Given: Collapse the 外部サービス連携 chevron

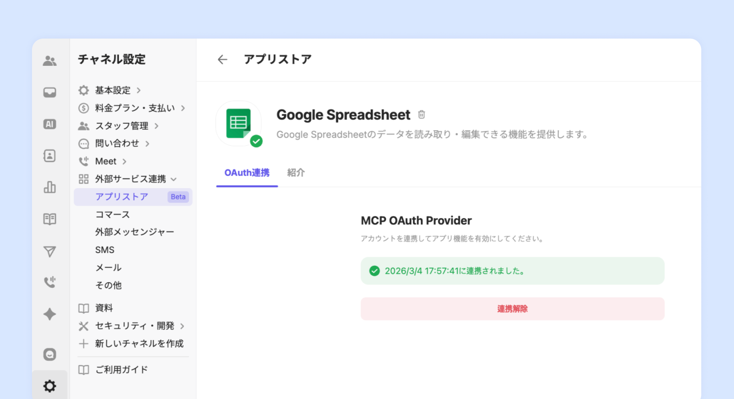Looking at the screenshot, I should pos(174,179).
